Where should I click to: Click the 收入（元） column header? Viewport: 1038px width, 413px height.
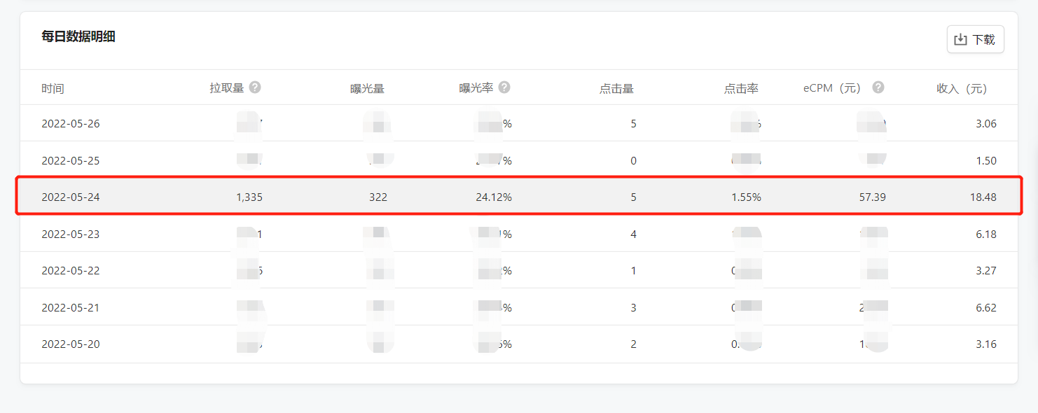pos(962,89)
